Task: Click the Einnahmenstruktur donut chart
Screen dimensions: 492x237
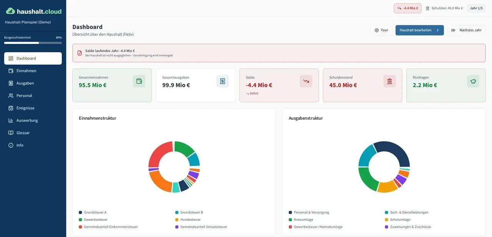Action: tap(174, 167)
